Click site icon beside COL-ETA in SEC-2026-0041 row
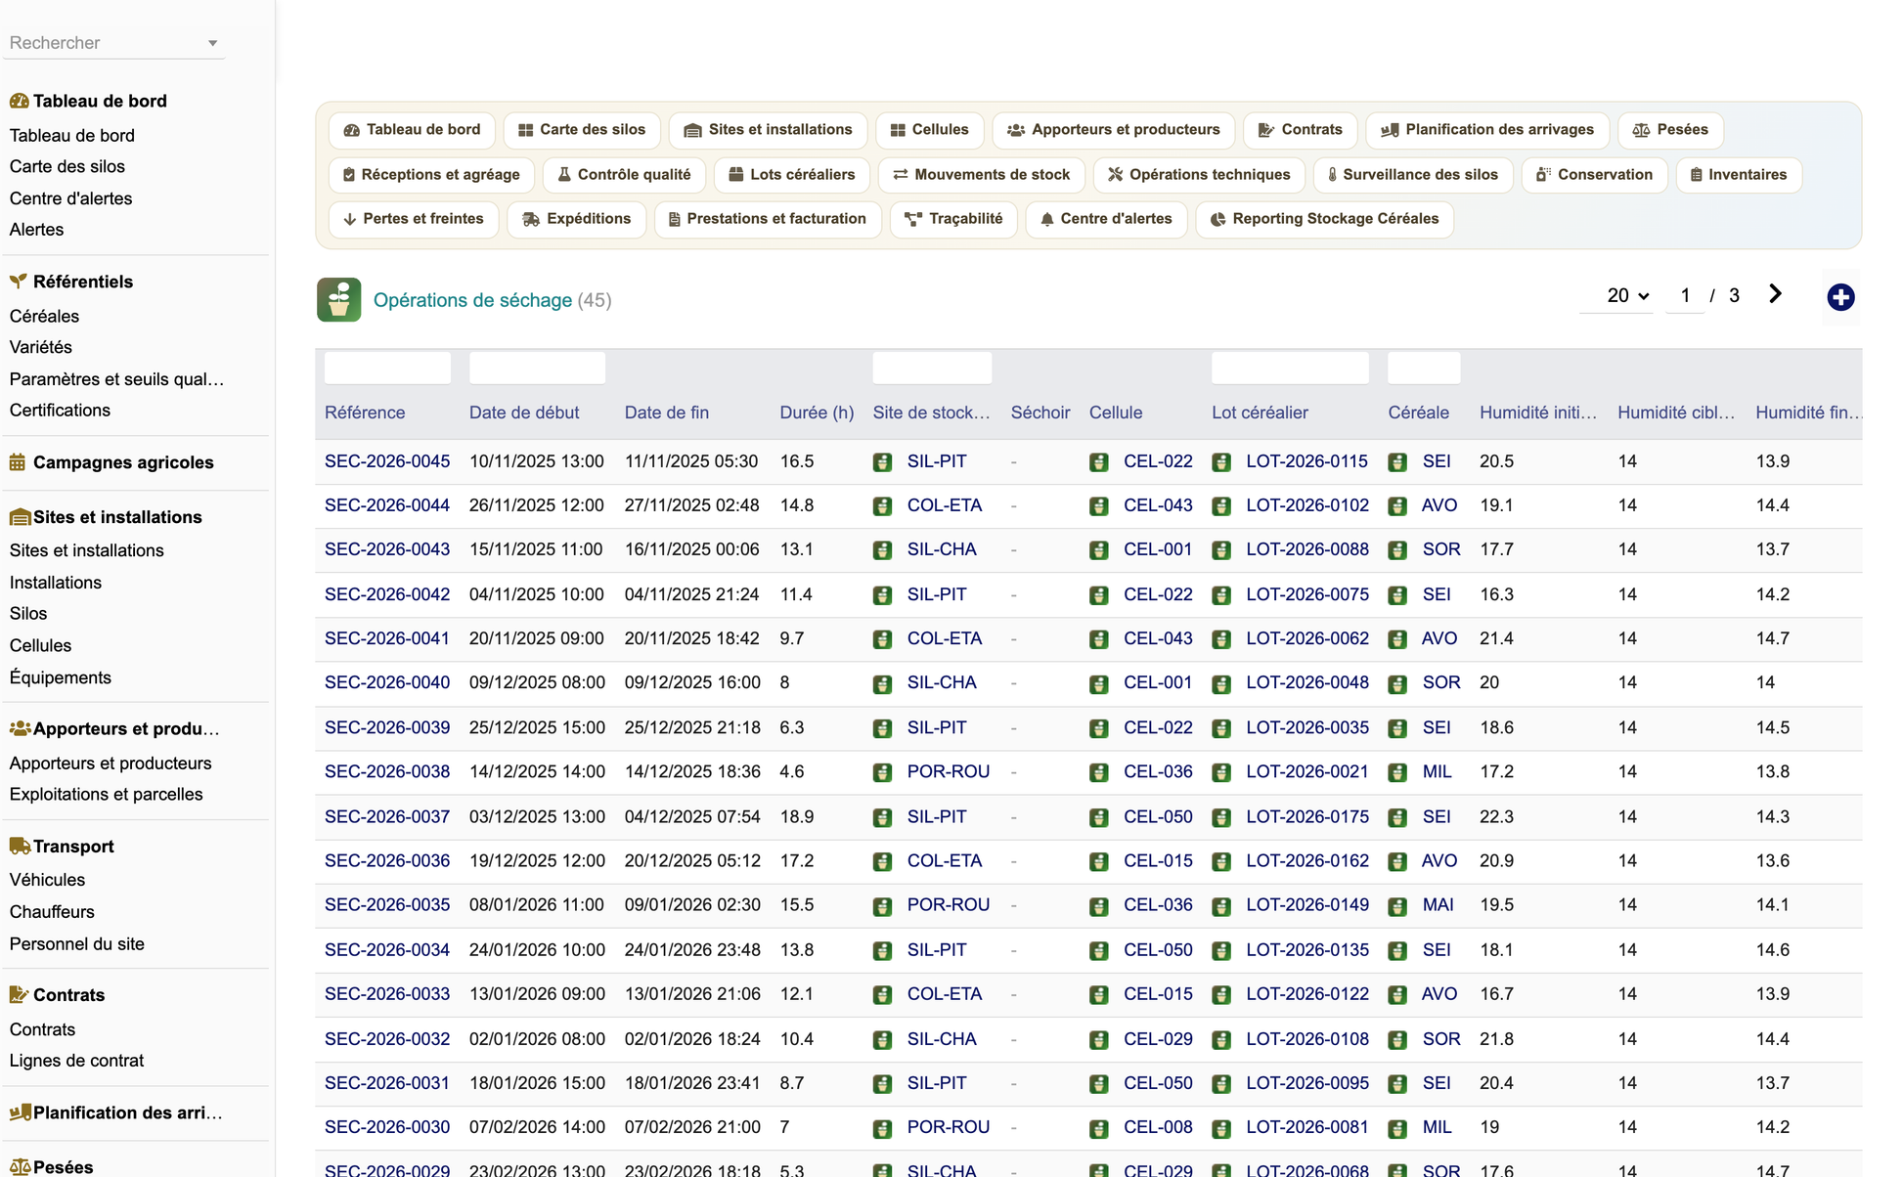Image resolution: width=1903 pixels, height=1177 pixels. [882, 639]
